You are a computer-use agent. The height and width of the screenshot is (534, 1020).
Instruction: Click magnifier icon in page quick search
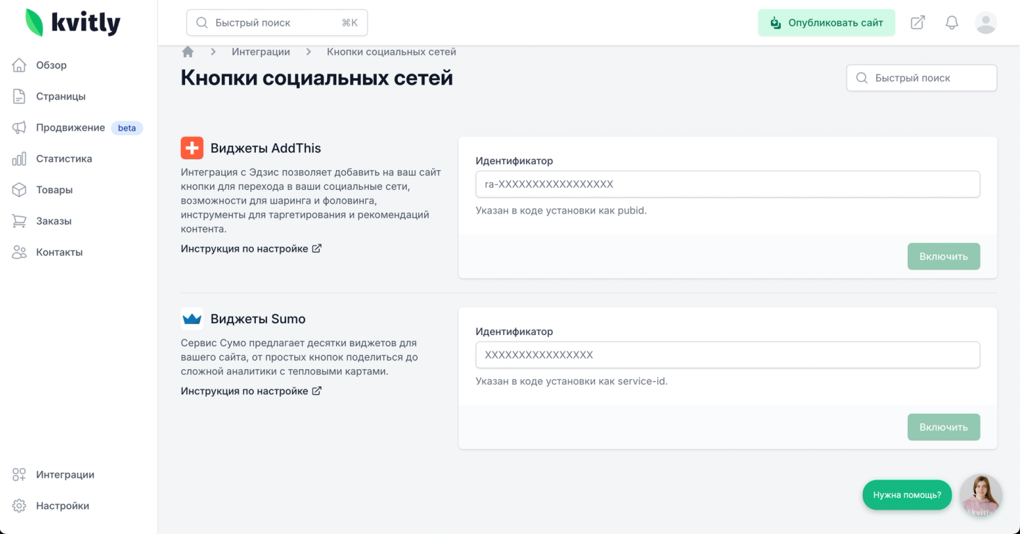point(862,78)
